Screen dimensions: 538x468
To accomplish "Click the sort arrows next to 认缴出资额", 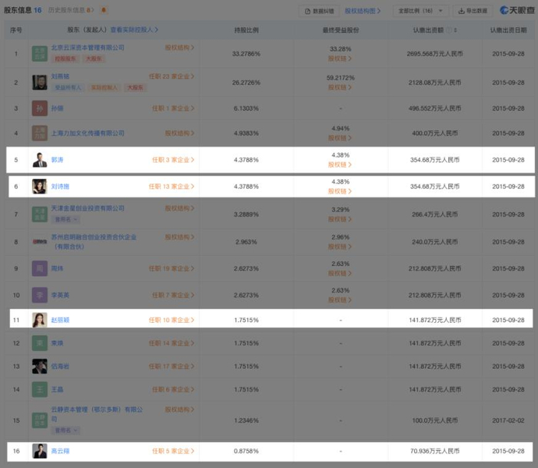I will (455, 30).
